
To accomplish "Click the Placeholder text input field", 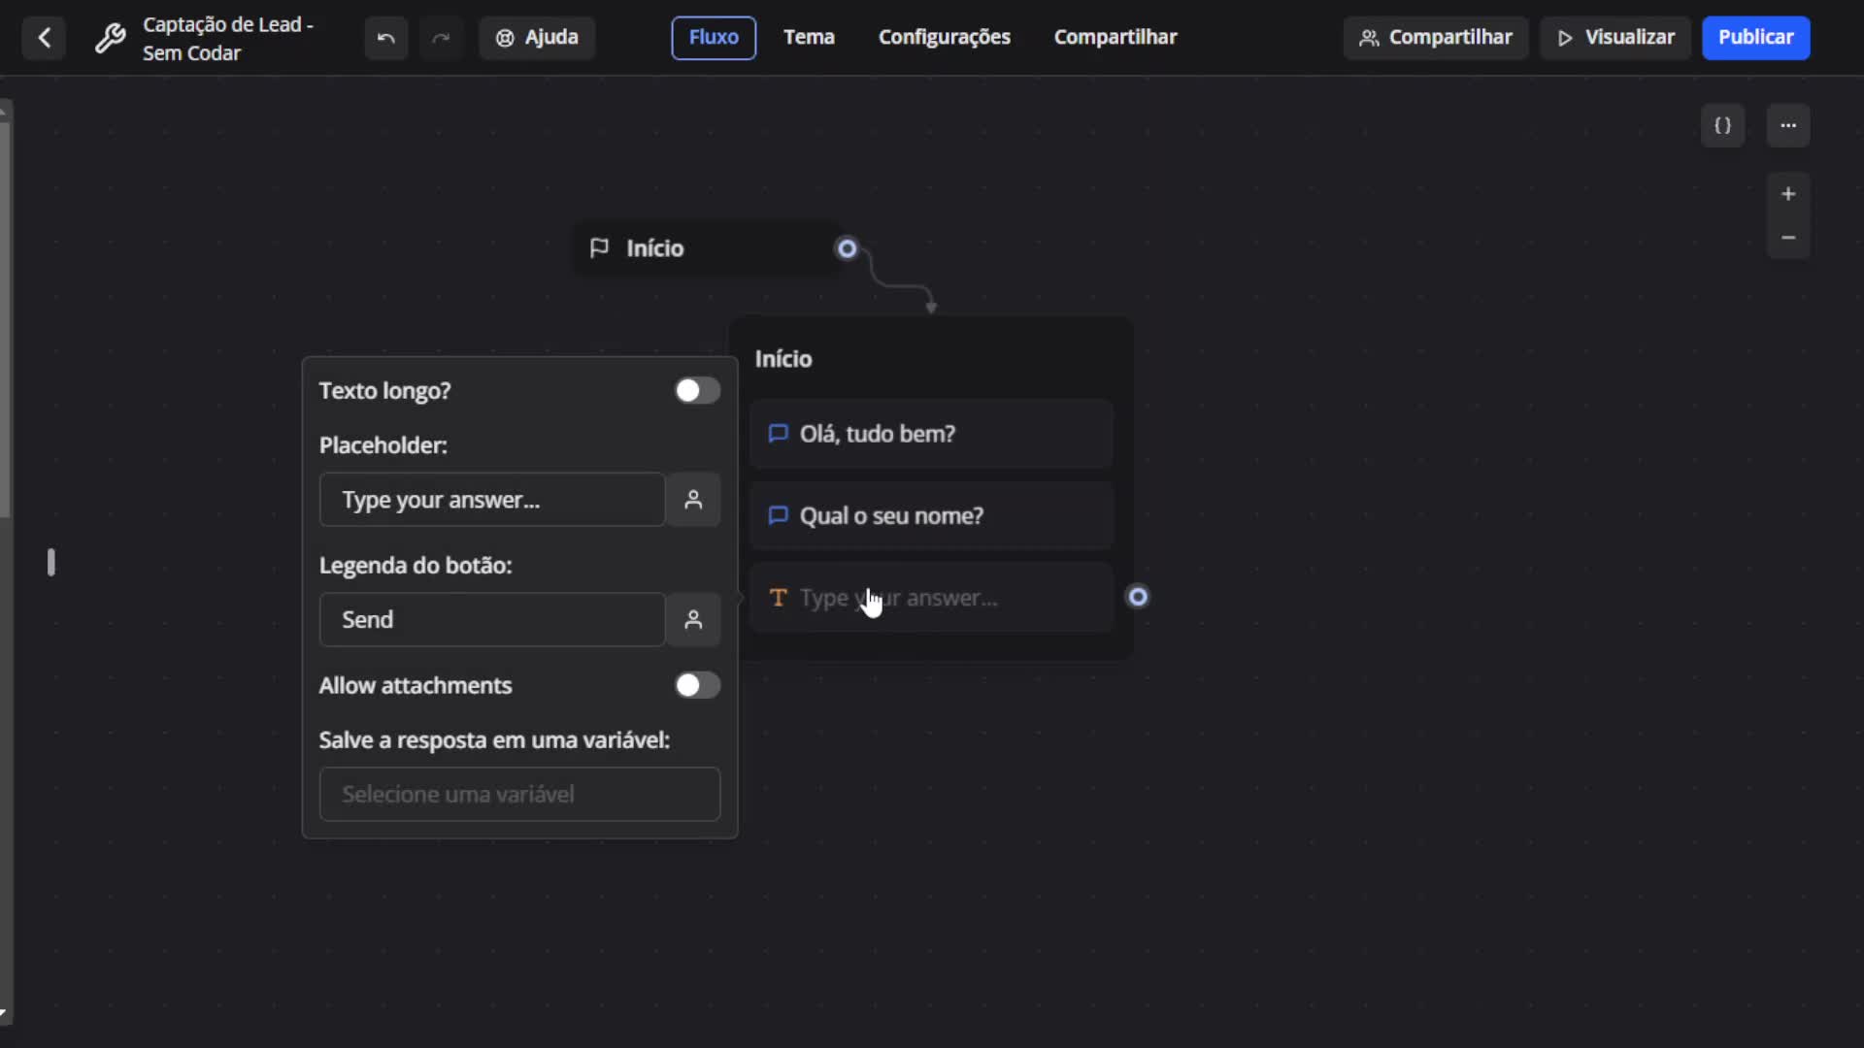I will point(491,500).
